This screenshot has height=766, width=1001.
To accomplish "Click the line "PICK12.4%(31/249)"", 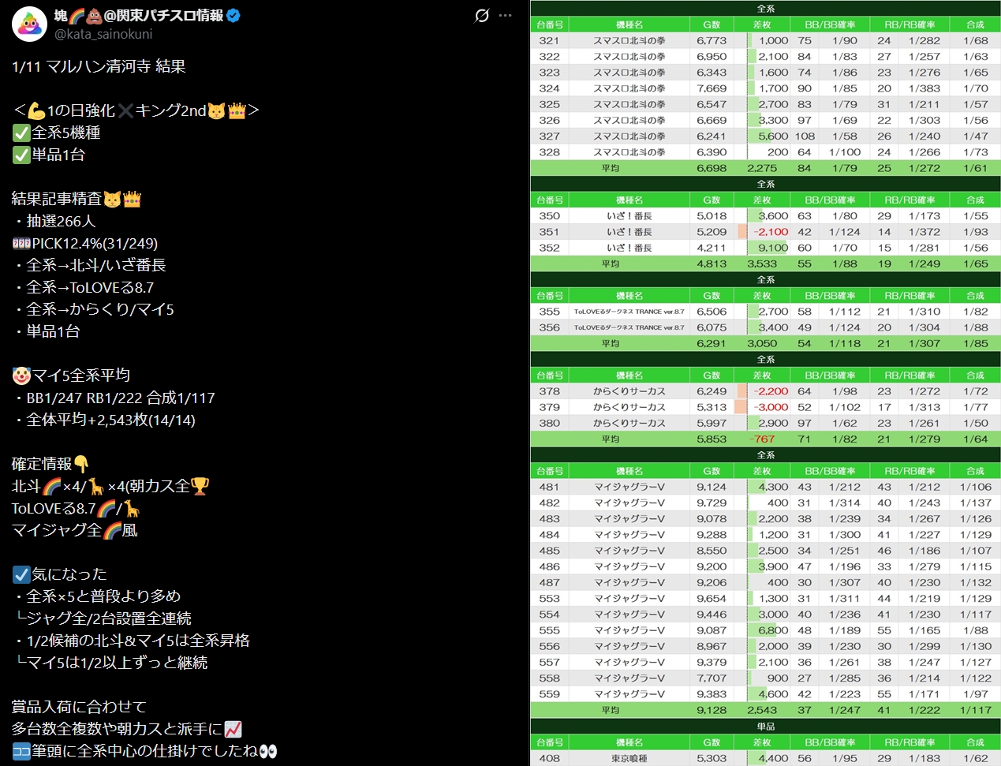I will pos(84,243).
